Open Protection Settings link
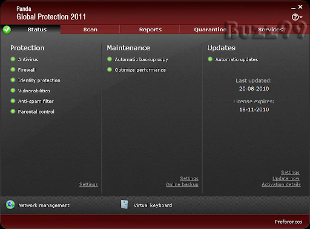This screenshot has width=310, height=229. pos(88,184)
